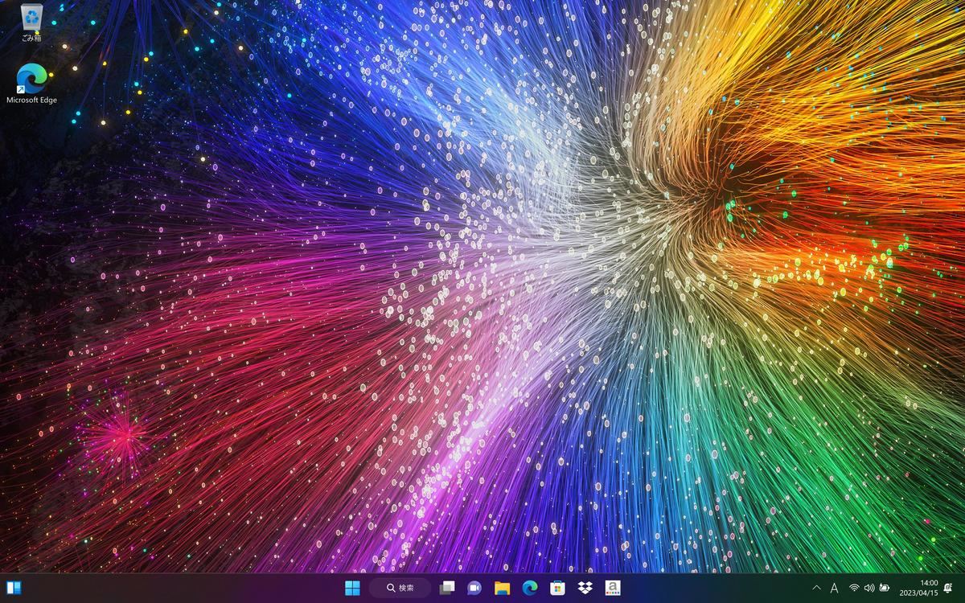This screenshot has height=603, width=965.
Task: Open Task View from the taskbar
Action: pyautogui.click(x=447, y=588)
